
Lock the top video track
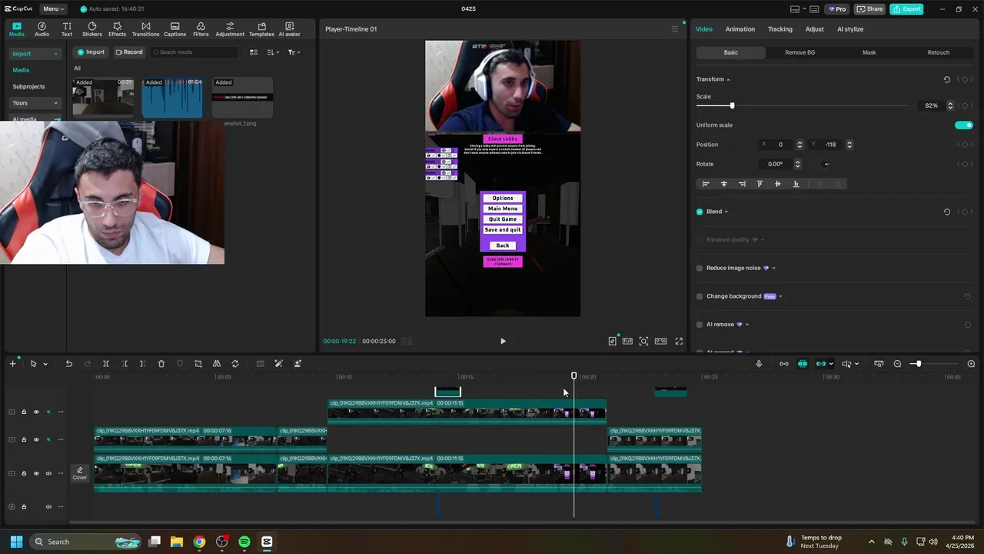[24, 412]
